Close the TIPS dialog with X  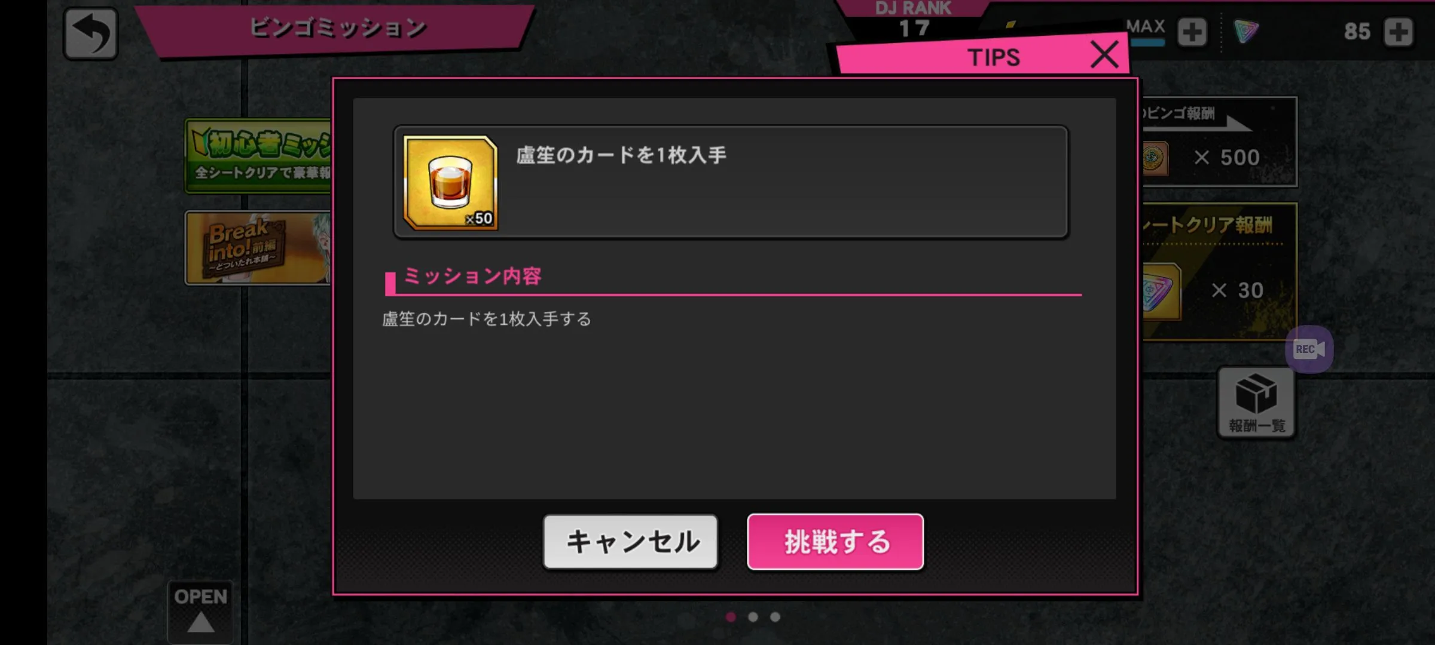tap(1104, 54)
